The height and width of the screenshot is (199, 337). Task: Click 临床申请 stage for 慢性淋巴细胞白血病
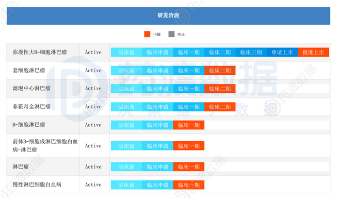tap(157, 185)
